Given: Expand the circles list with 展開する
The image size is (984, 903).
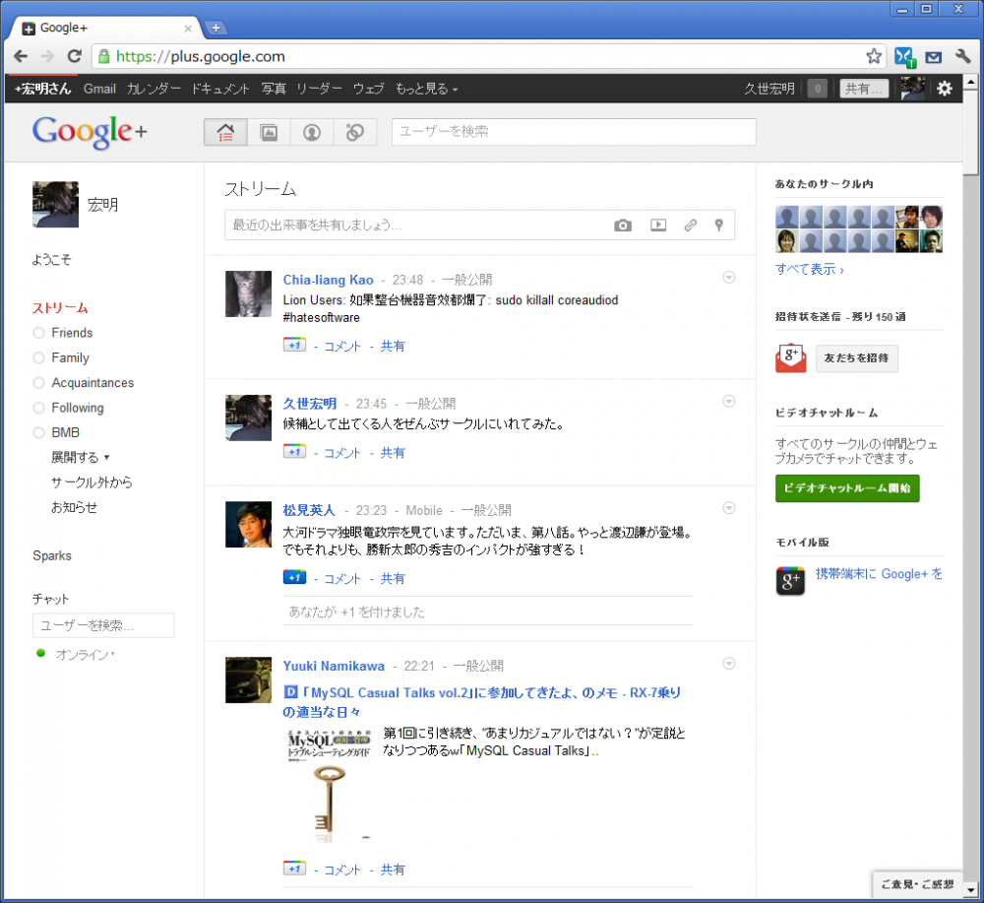Looking at the screenshot, I should (x=81, y=457).
